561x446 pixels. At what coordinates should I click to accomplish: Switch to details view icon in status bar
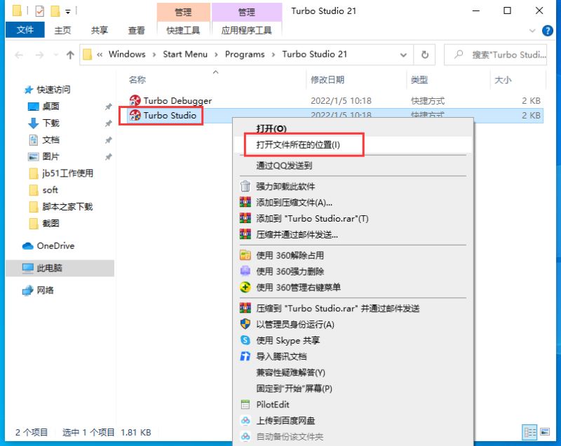coord(530,432)
